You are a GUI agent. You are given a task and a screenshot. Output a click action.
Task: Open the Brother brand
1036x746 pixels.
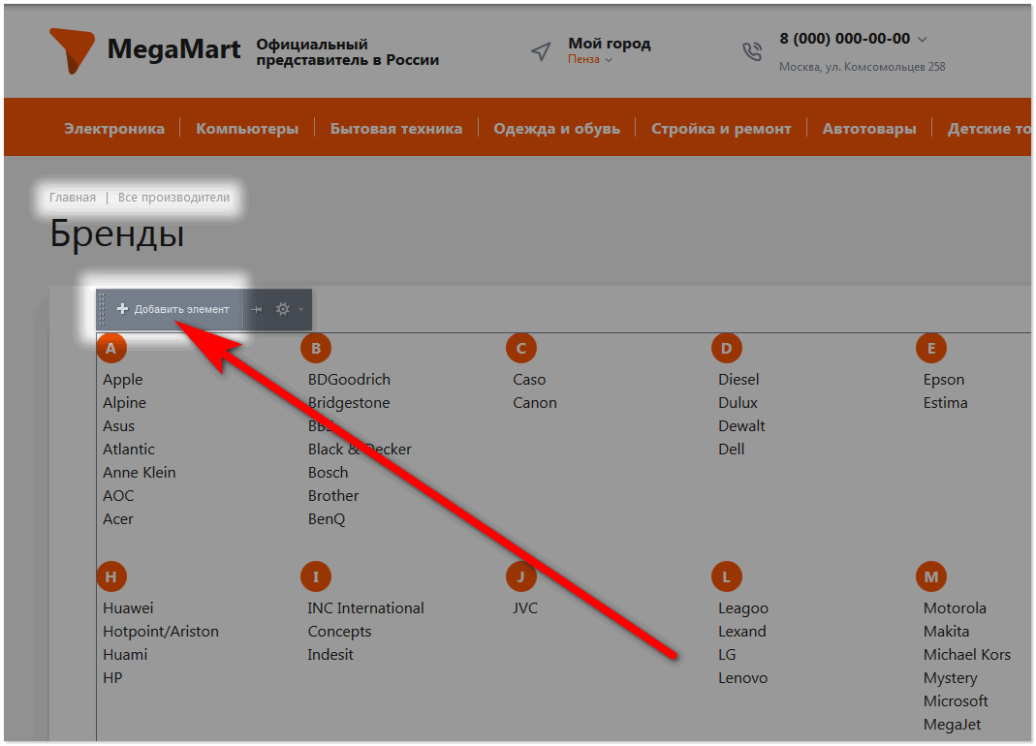(x=333, y=495)
